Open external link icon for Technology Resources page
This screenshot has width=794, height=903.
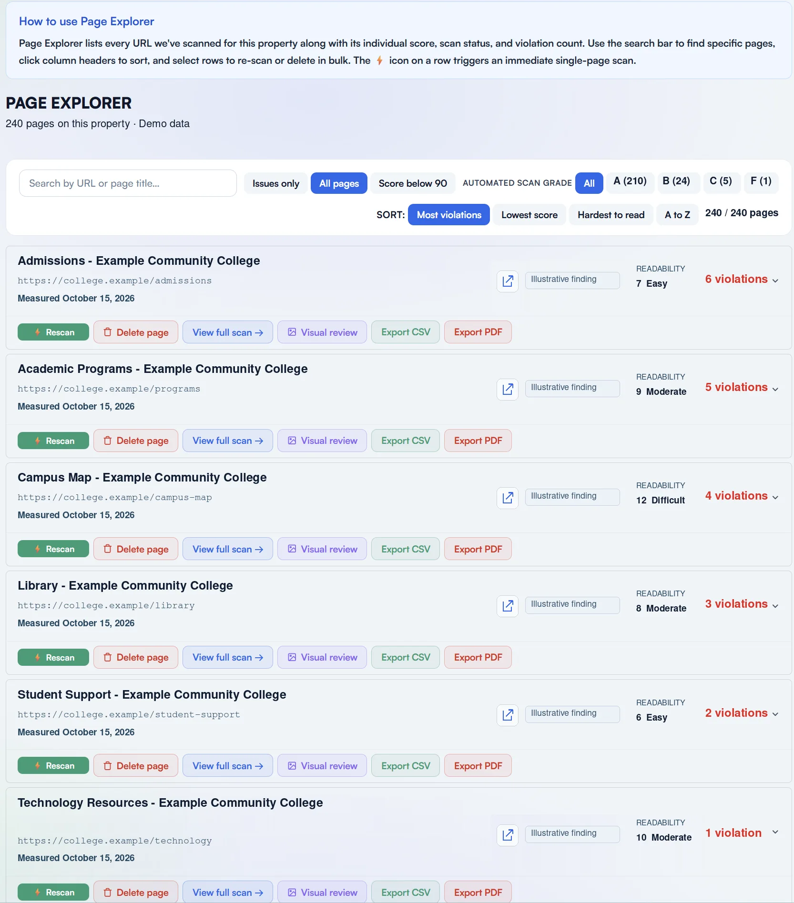pos(508,835)
